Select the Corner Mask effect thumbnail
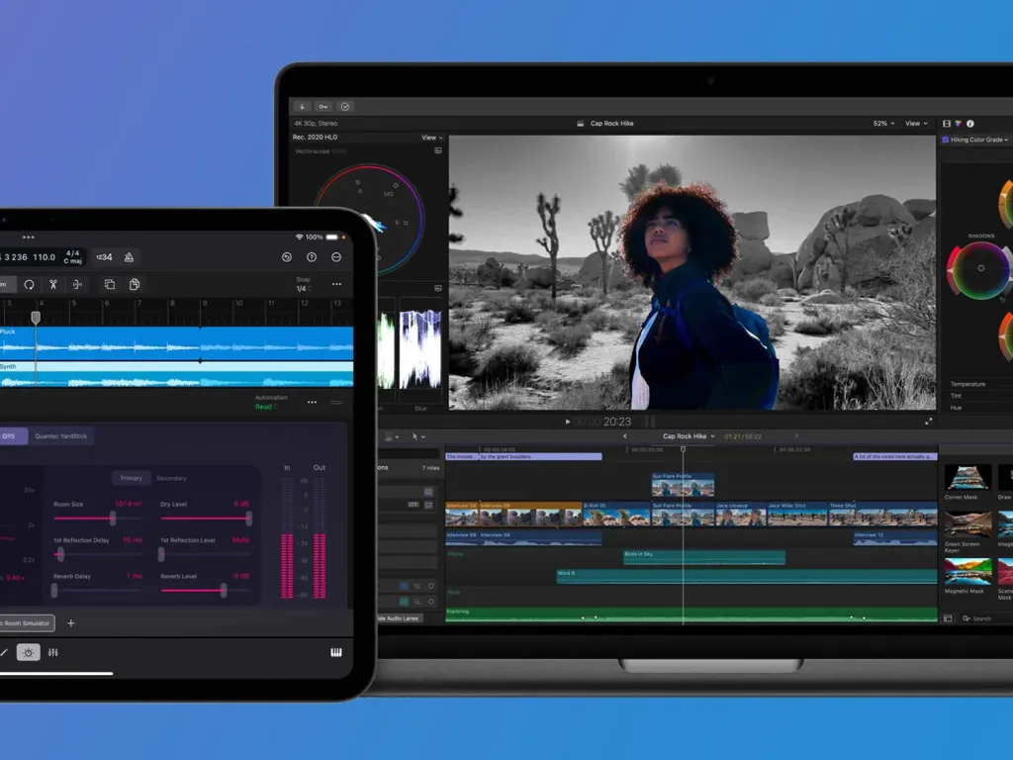 pyautogui.click(x=967, y=478)
